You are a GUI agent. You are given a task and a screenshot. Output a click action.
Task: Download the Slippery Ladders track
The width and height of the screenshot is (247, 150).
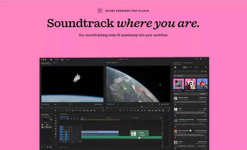pos(205,105)
